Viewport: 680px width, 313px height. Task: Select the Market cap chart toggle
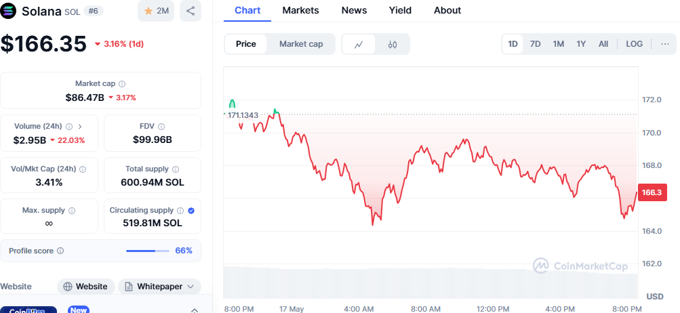301,44
